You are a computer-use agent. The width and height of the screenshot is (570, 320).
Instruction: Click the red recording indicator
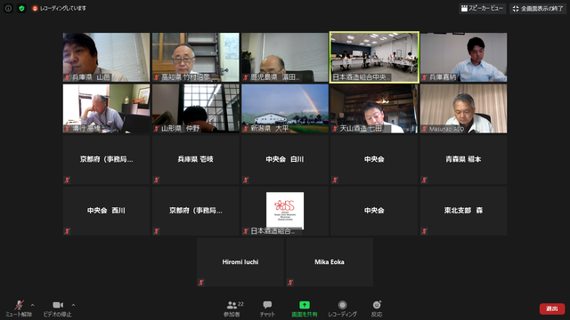[35, 8]
